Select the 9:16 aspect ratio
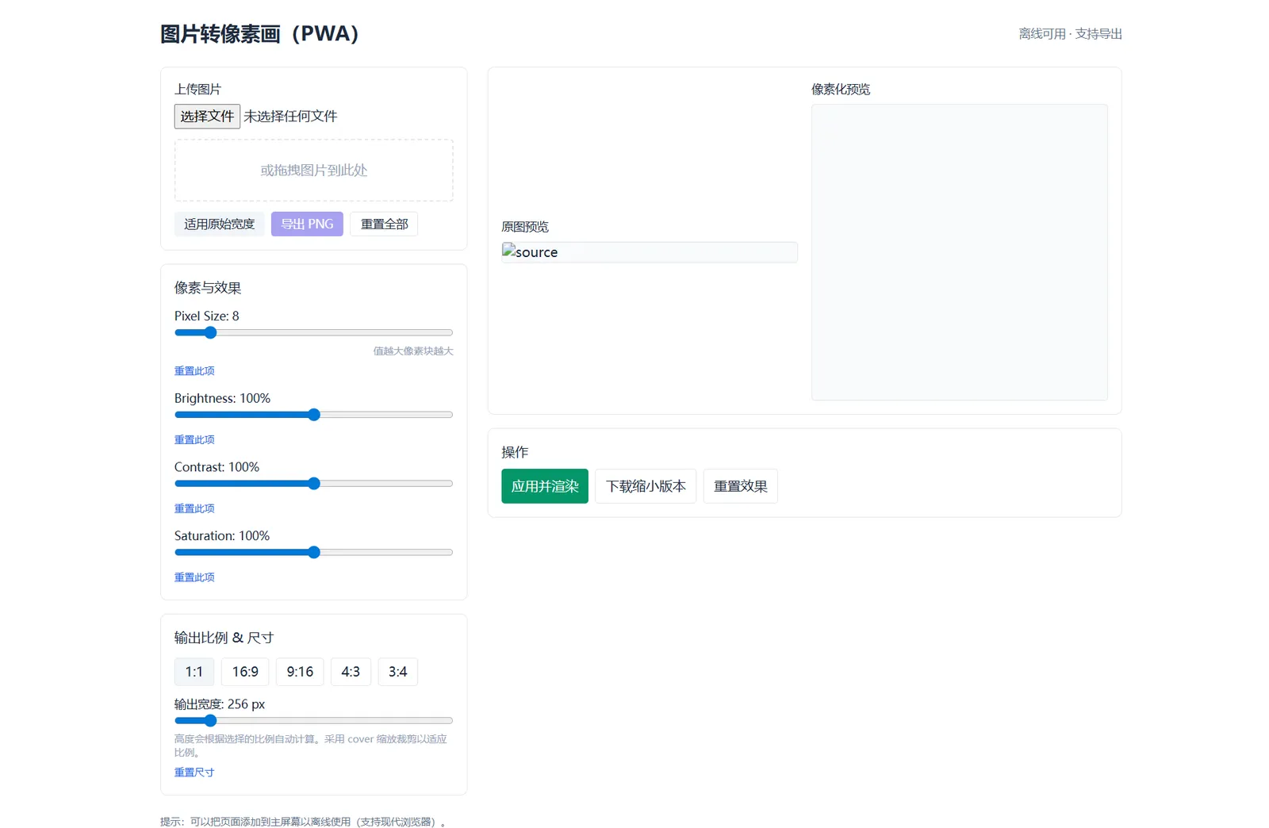 click(299, 672)
